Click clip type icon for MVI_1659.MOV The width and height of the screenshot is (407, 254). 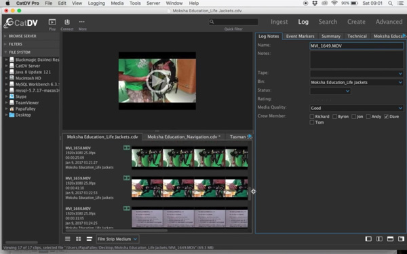[x=127, y=178]
